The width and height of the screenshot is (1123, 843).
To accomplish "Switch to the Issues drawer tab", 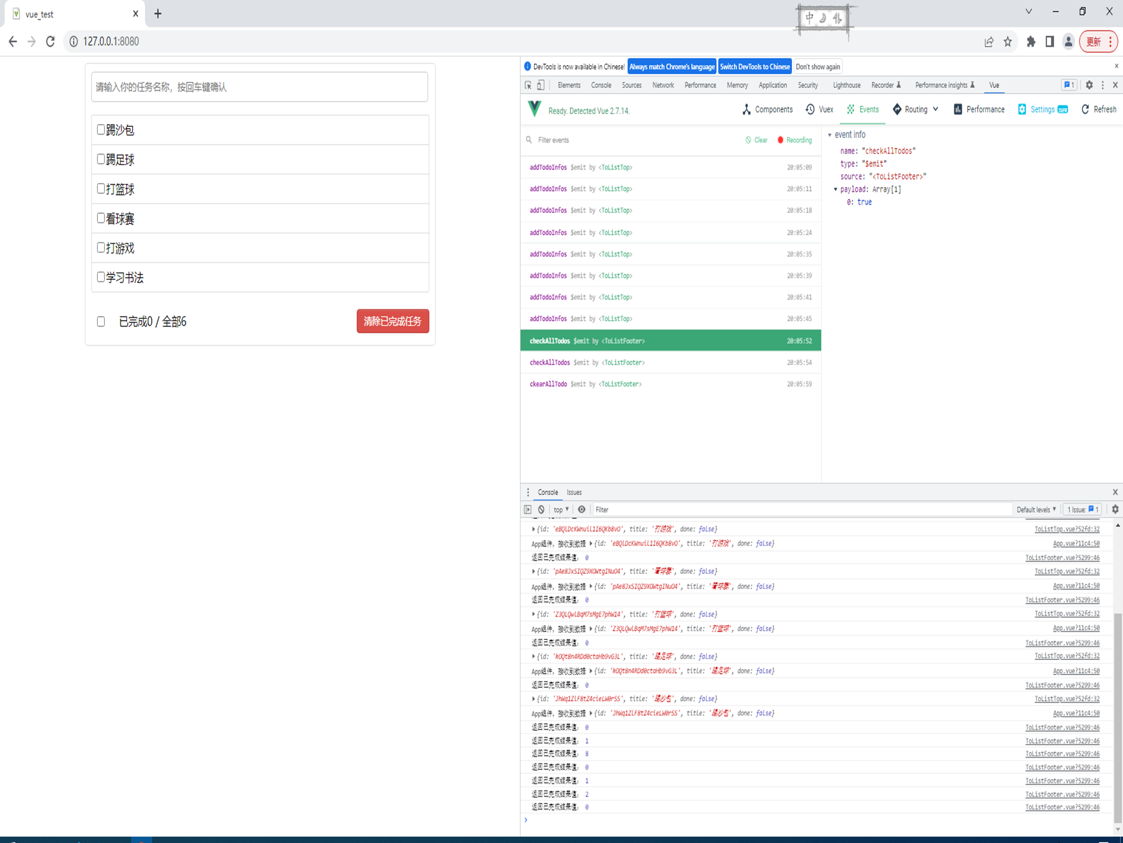I will pyautogui.click(x=574, y=493).
